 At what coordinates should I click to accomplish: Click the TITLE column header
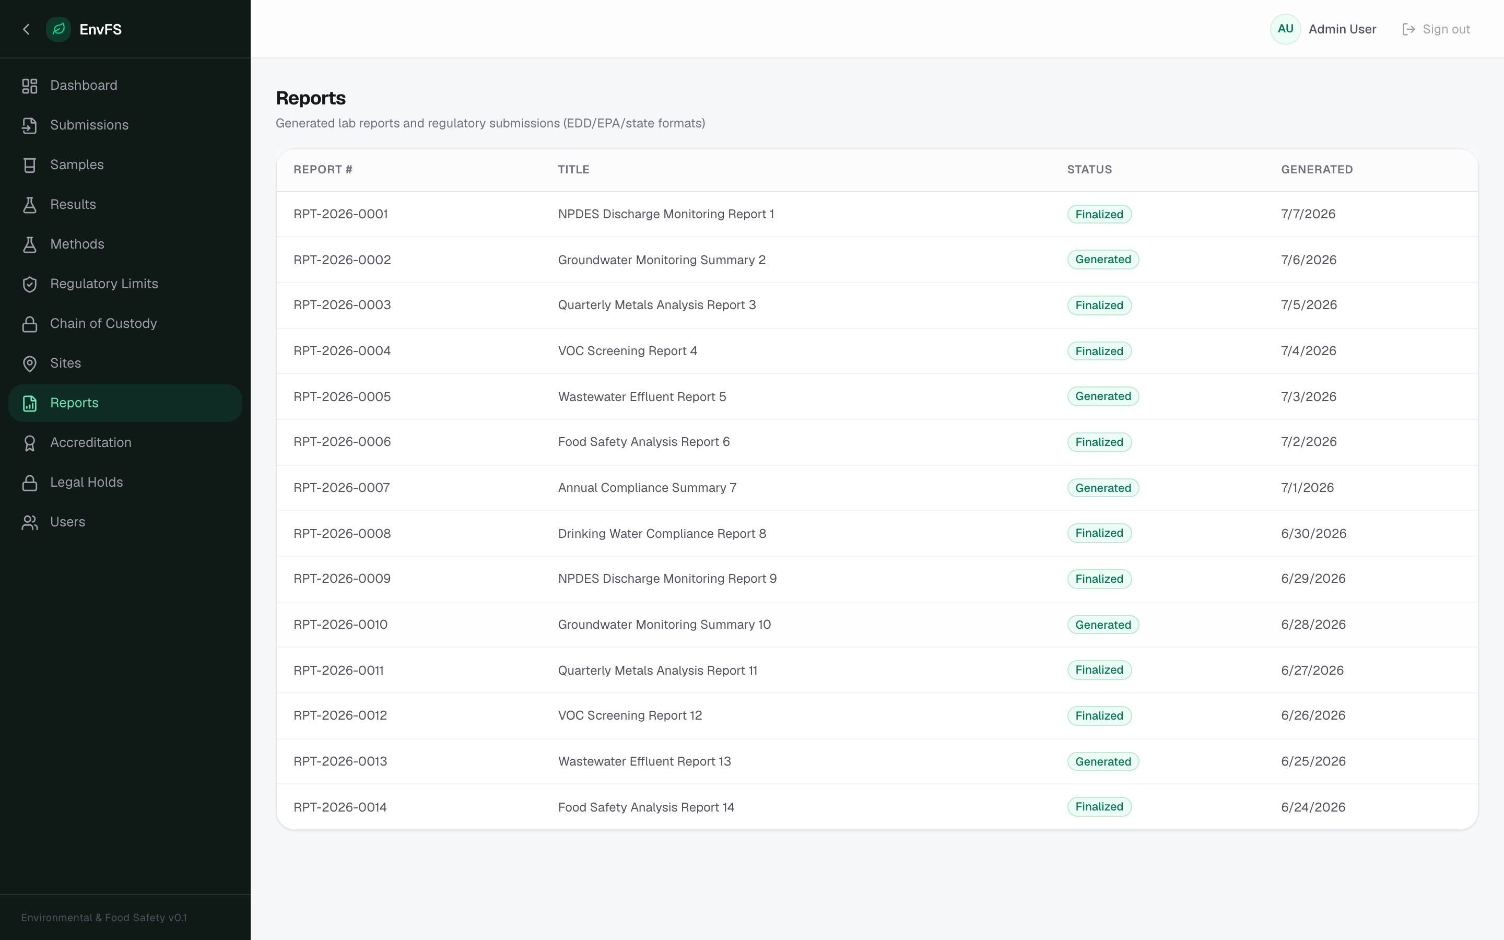573,170
